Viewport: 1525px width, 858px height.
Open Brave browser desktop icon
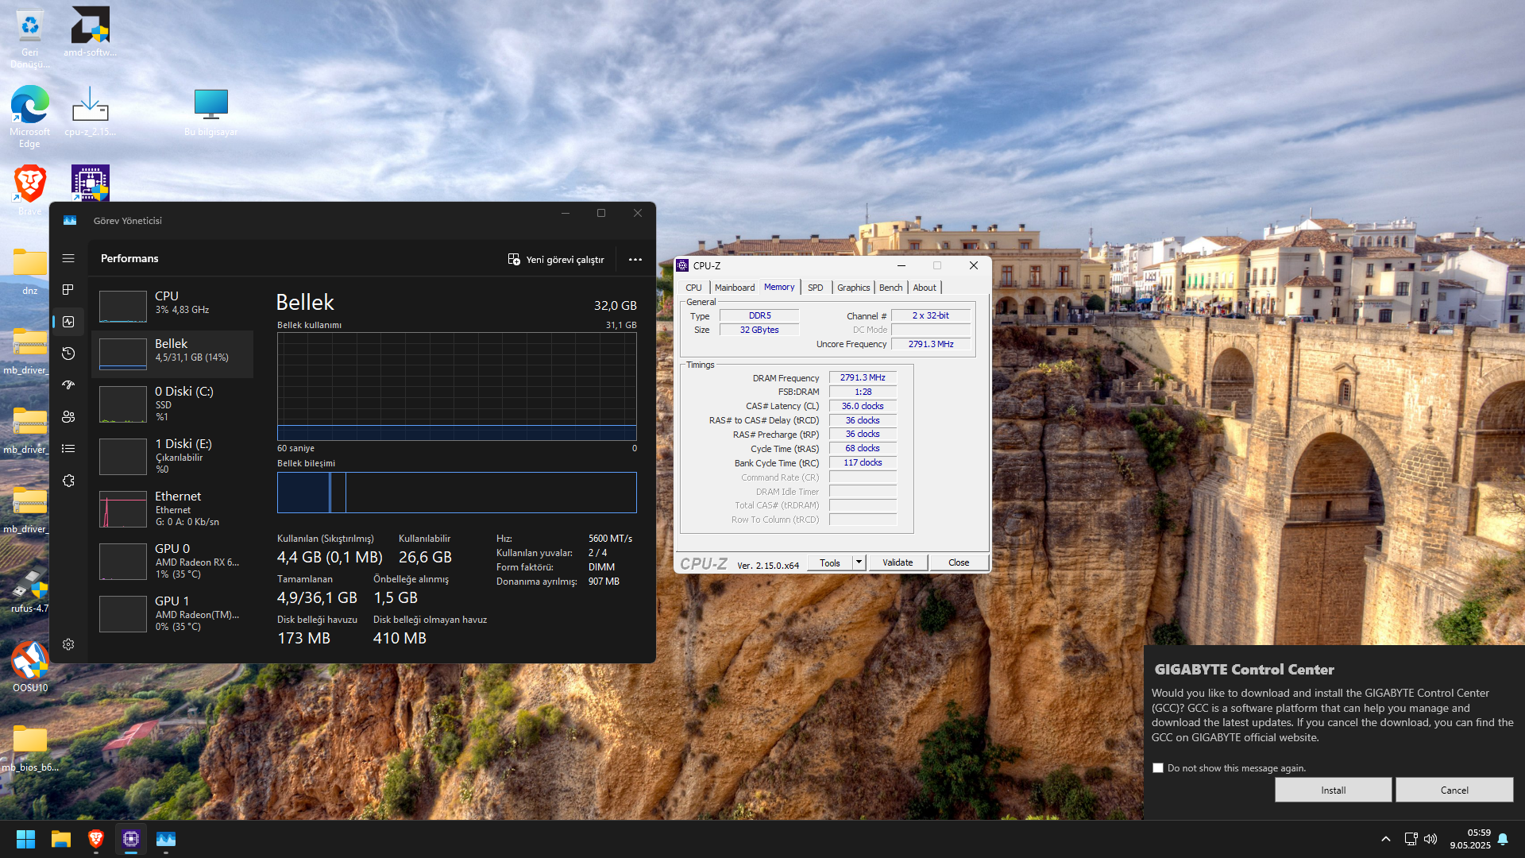pos(30,189)
